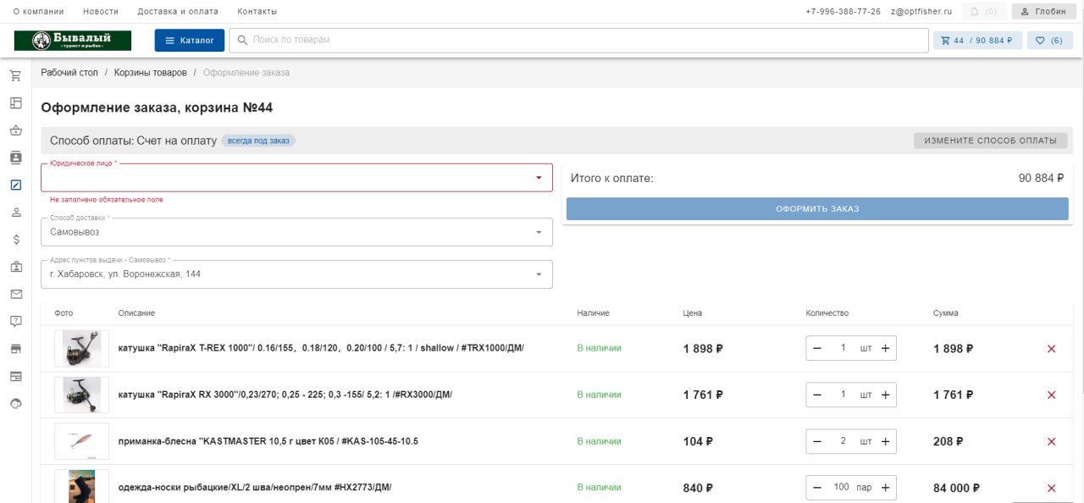
Task: Decrease quantity of KASTMASTER lure
Action: tap(817, 441)
